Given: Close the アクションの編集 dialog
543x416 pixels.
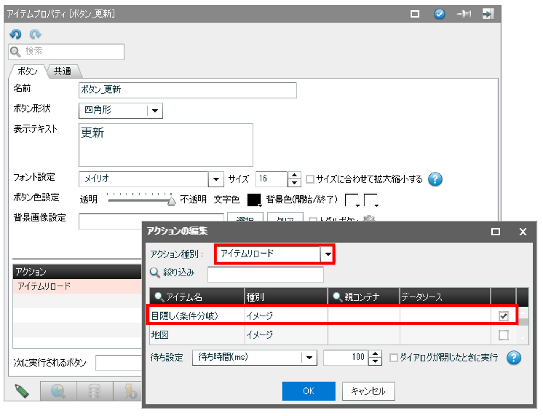Looking at the screenshot, I should [523, 232].
